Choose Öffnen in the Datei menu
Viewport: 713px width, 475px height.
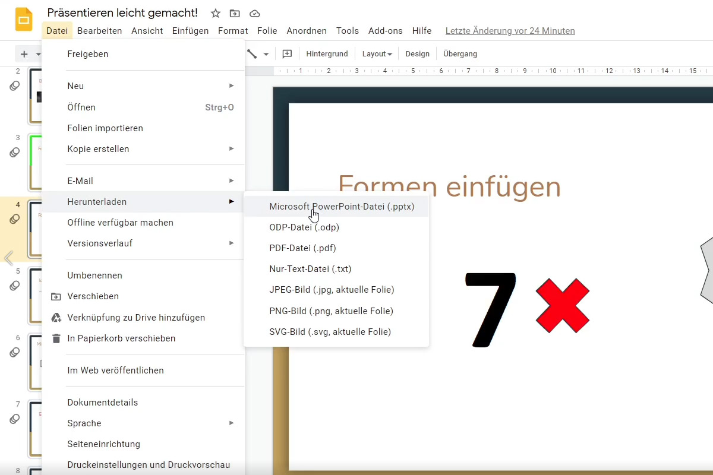pyautogui.click(x=143, y=107)
